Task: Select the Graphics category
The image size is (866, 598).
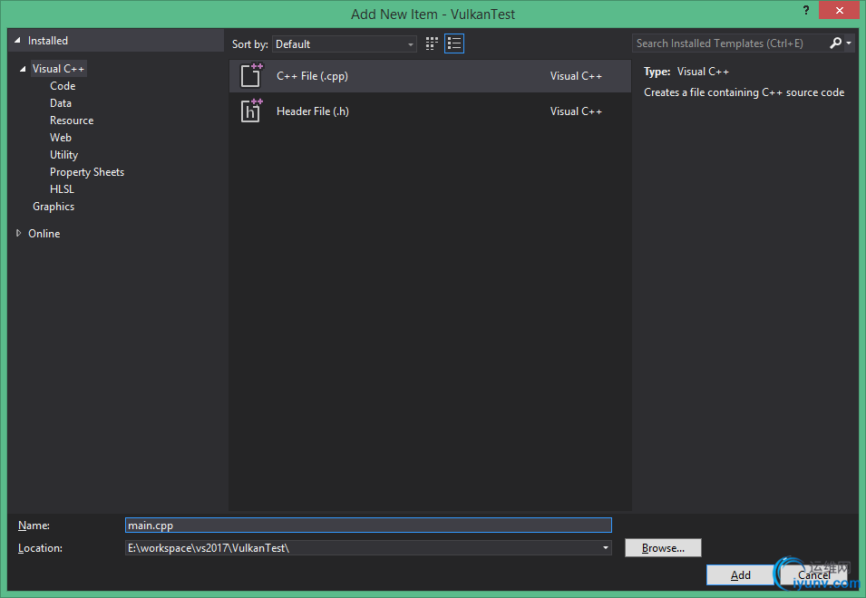Action: pyautogui.click(x=53, y=207)
